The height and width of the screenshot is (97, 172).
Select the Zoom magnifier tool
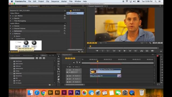tap(59, 82)
